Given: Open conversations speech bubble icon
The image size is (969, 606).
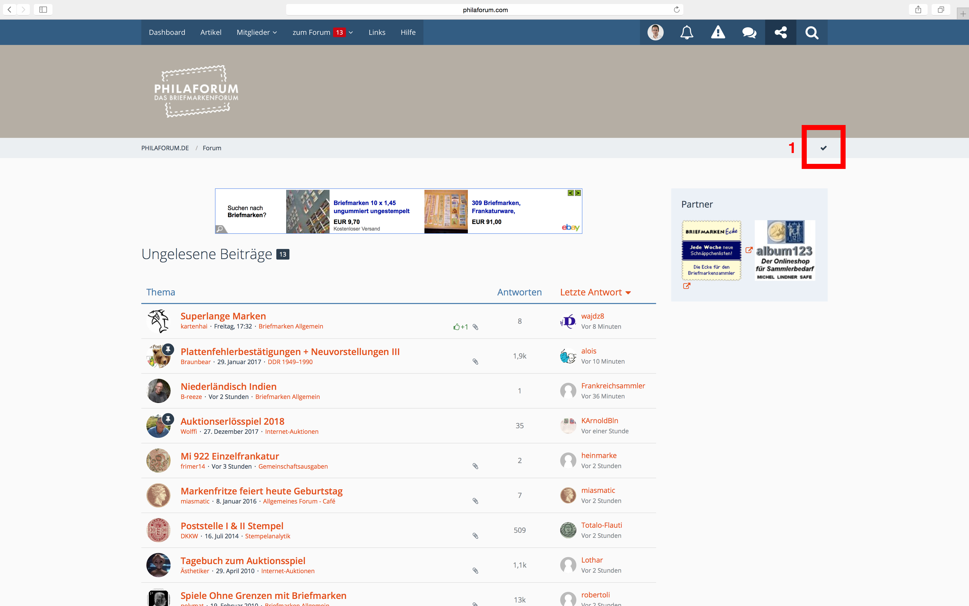Looking at the screenshot, I should (x=749, y=33).
